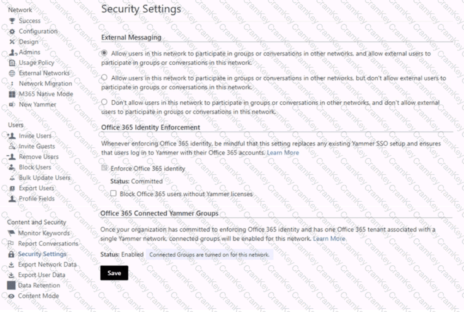Click the M365 Native Mode icon

click(12, 94)
